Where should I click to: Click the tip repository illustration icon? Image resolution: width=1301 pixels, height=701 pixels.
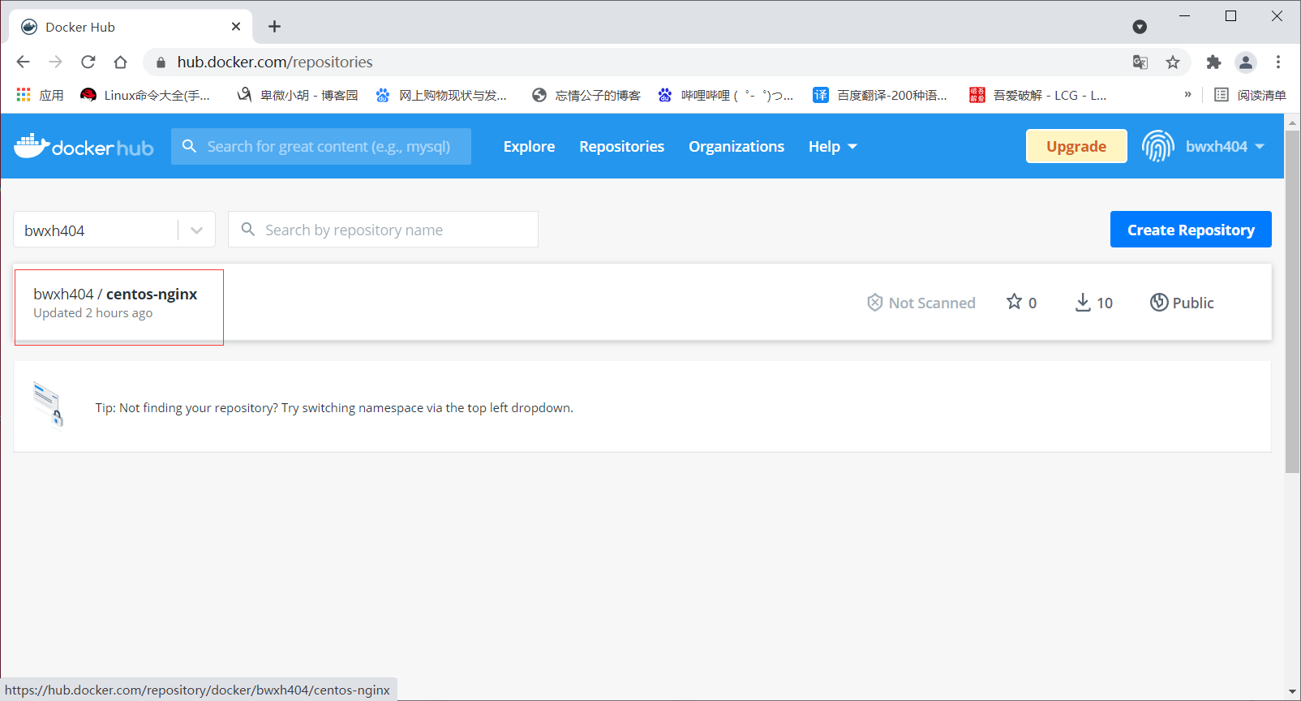(x=49, y=404)
